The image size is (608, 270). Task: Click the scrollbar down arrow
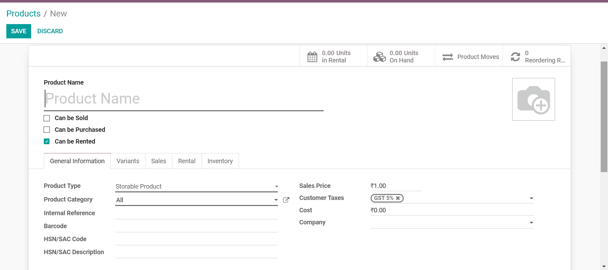(x=604, y=267)
